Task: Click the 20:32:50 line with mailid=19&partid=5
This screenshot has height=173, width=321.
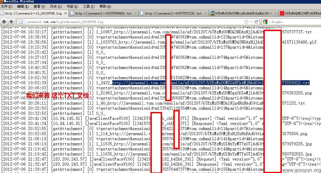Action: pyautogui.click(x=133, y=108)
